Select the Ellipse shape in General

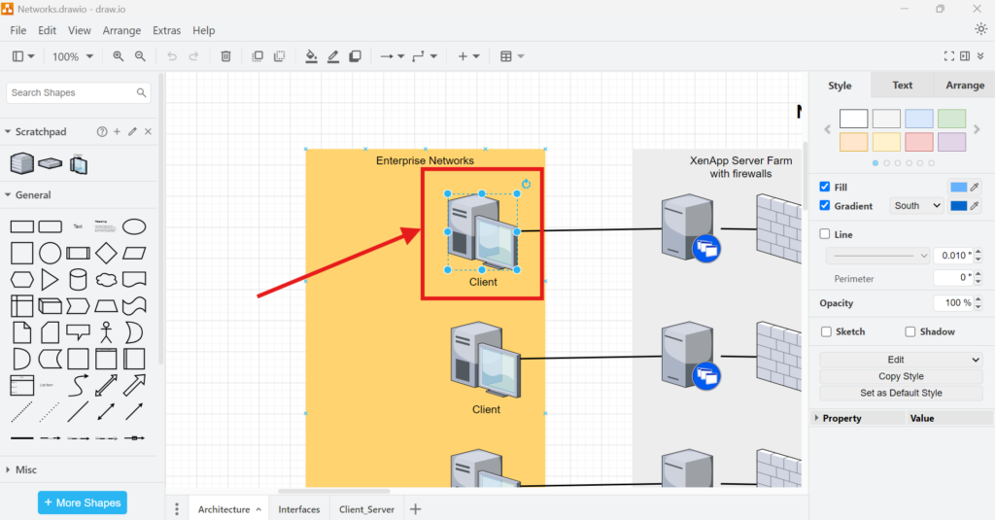[x=134, y=226]
